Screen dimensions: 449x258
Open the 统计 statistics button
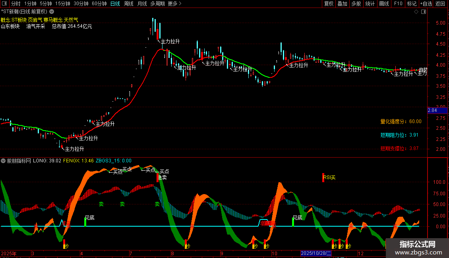click(370, 4)
